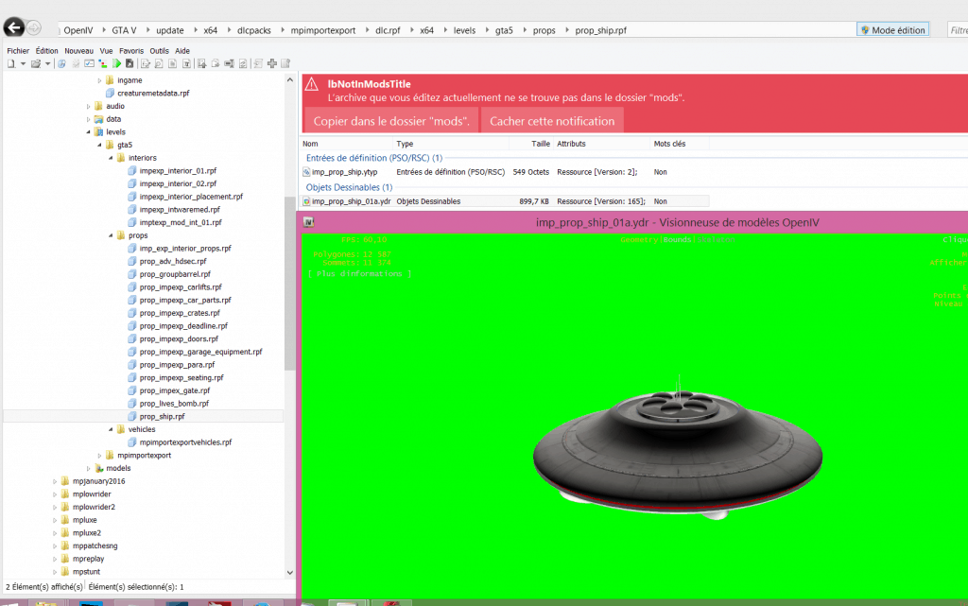
Task: Click the back navigation arrow icon
Action: pos(12,28)
